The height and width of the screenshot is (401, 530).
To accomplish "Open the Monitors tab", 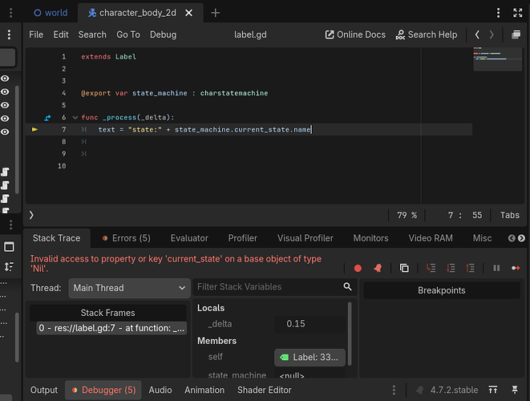I will 370,238.
